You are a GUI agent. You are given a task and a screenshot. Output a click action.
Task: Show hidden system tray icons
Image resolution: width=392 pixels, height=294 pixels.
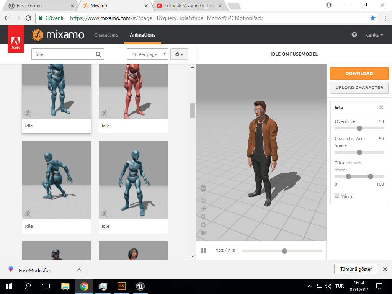tap(309, 286)
